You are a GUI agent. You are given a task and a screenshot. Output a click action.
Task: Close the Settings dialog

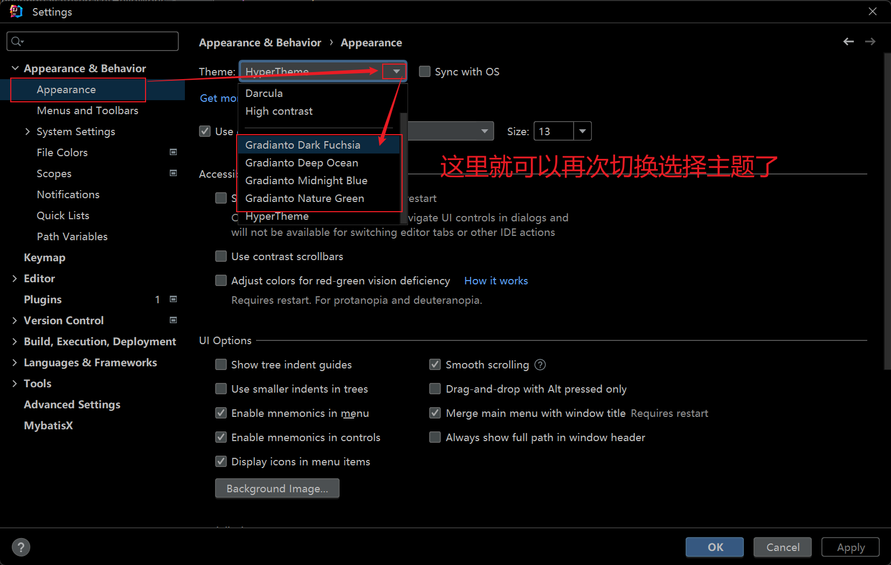click(873, 11)
